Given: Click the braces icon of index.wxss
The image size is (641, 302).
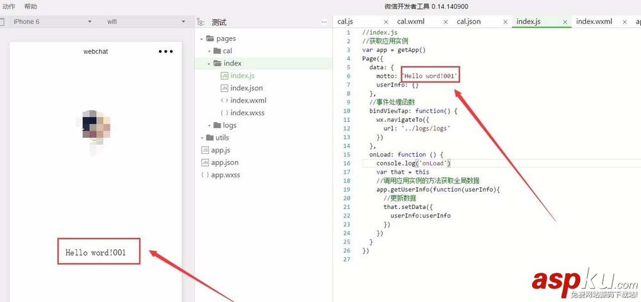Looking at the screenshot, I should (224, 113).
